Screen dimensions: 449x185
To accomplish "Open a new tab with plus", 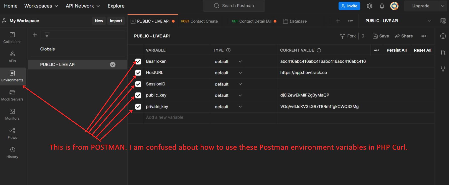I will pyautogui.click(x=338, y=21).
